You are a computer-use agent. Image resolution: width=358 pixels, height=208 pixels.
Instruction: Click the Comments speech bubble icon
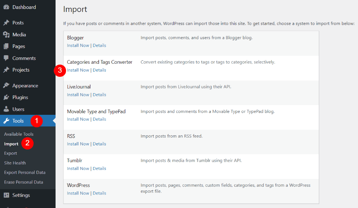(x=6, y=58)
